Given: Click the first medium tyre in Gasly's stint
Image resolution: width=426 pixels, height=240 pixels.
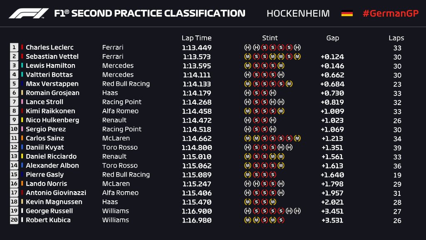Looking at the screenshot, I should [x=247, y=175].
